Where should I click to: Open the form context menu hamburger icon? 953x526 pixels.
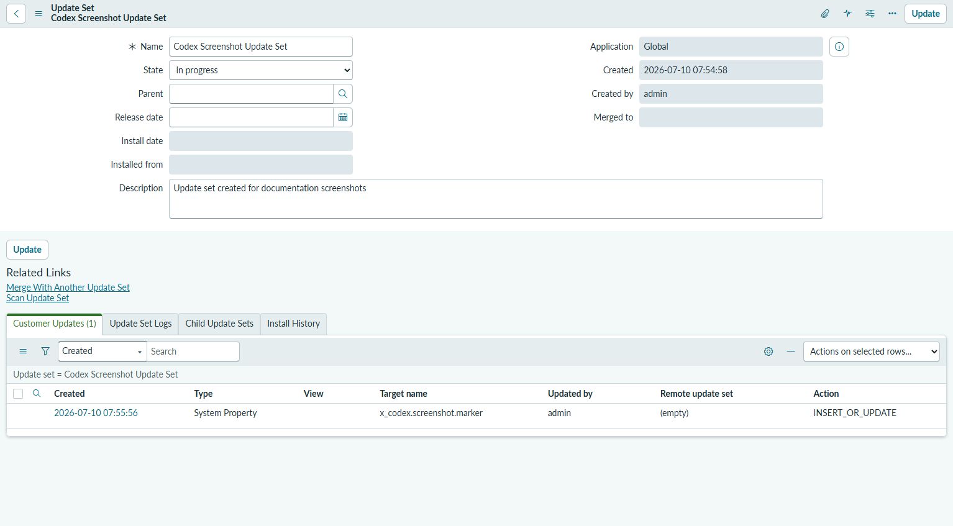[x=39, y=14]
